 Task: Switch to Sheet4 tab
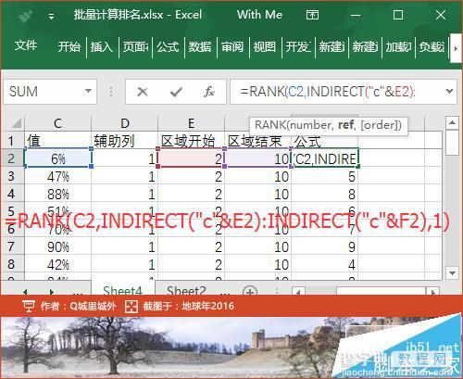point(122,289)
